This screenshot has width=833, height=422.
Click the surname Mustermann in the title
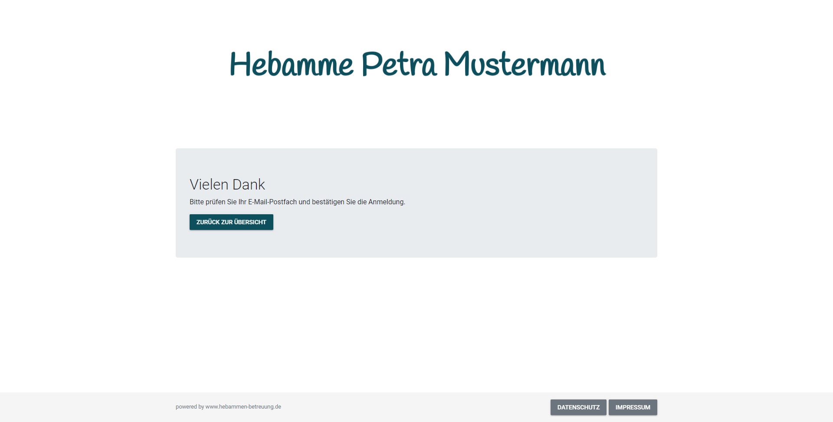coord(525,64)
